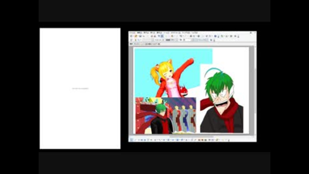The width and height of the screenshot is (309, 174).
Task: Choose the Line tool in the drawing toolbar
Action: pos(136,140)
